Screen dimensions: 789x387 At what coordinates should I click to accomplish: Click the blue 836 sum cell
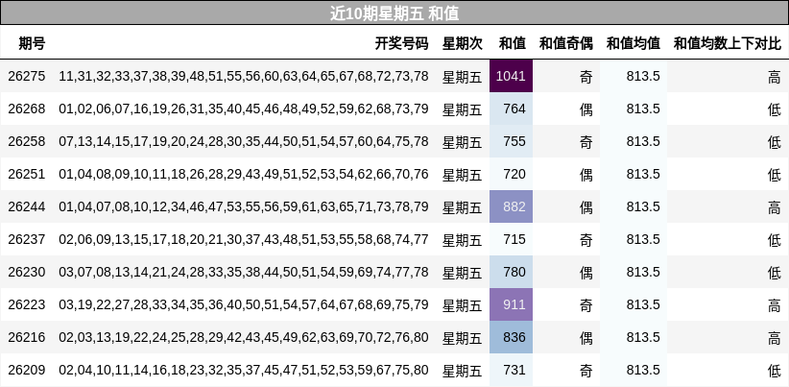pyautogui.click(x=511, y=337)
